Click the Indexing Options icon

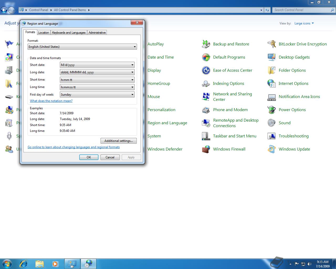click(x=206, y=84)
